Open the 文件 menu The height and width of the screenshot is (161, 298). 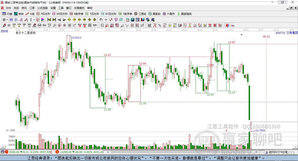8,8
